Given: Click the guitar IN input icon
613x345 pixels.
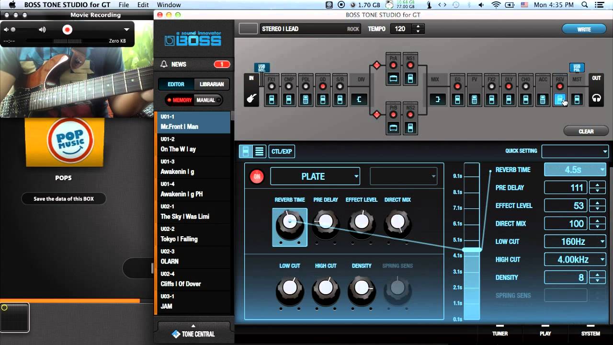Looking at the screenshot, I should click(x=251, y=99).
